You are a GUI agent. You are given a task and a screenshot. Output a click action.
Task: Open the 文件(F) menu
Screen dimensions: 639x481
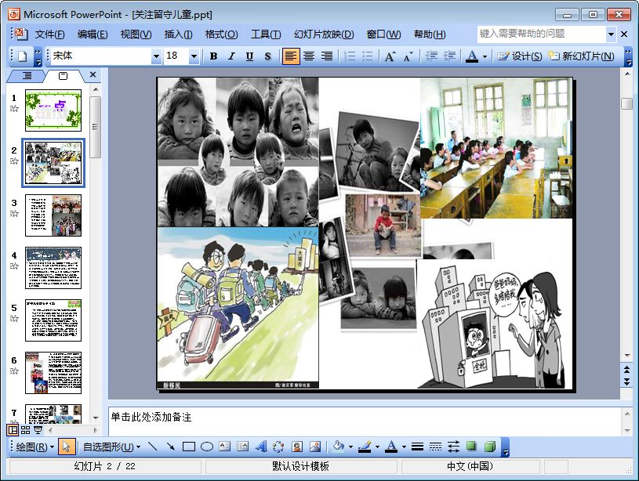pyautogui.click(x=49, y=34)
